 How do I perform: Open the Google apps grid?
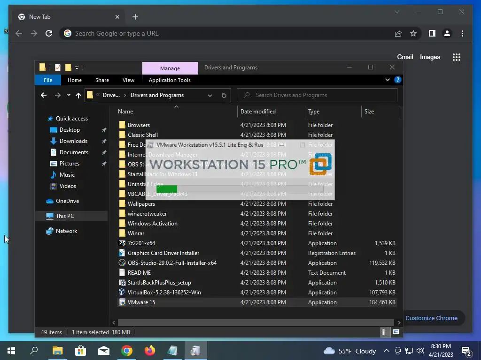[x=457, y=57]
